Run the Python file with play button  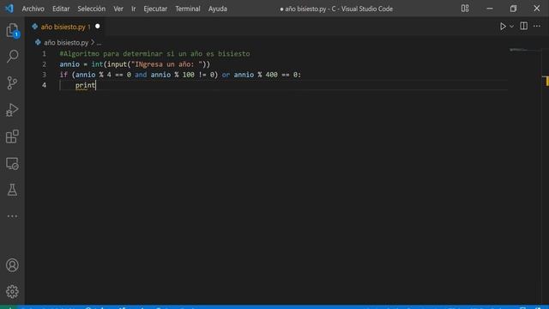coord(503,27)
